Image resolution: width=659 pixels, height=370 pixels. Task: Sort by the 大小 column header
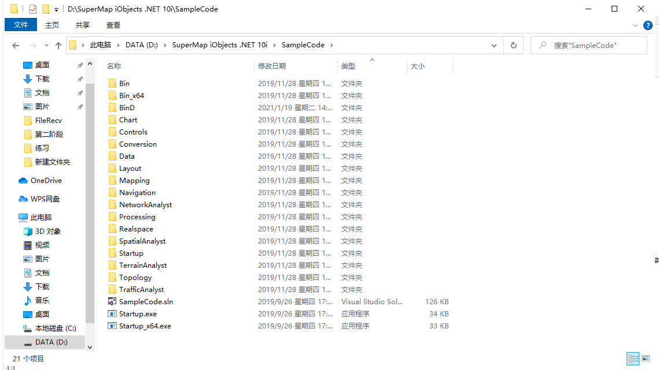(417, 66)
